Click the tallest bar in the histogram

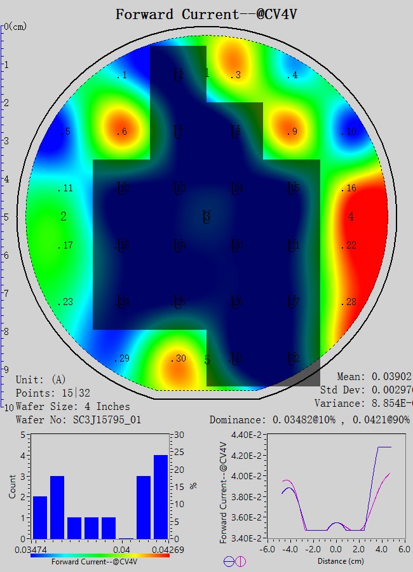[x=161, y=496]
